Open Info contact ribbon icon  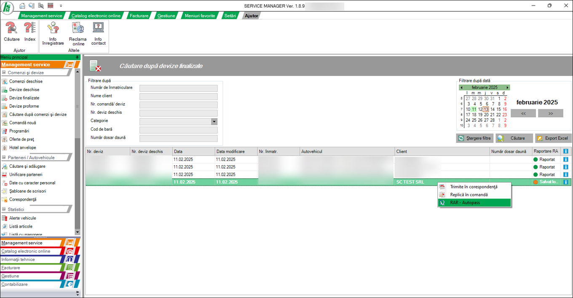(98, 33)
